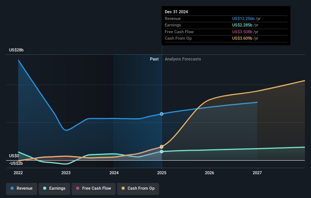Screen dimensions: 311x198
Task: Select the orange Cash From Op data marker
Action: click(x=162, y=147)
